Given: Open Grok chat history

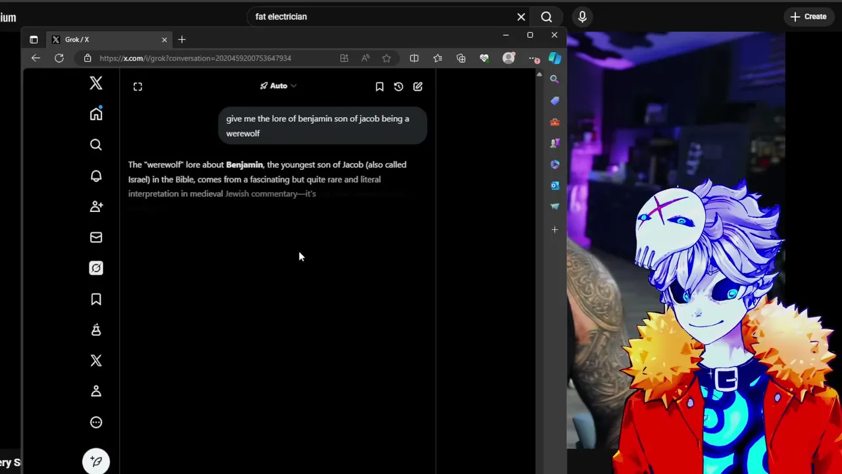Looking at the screenshot, I should pos(399,86).
